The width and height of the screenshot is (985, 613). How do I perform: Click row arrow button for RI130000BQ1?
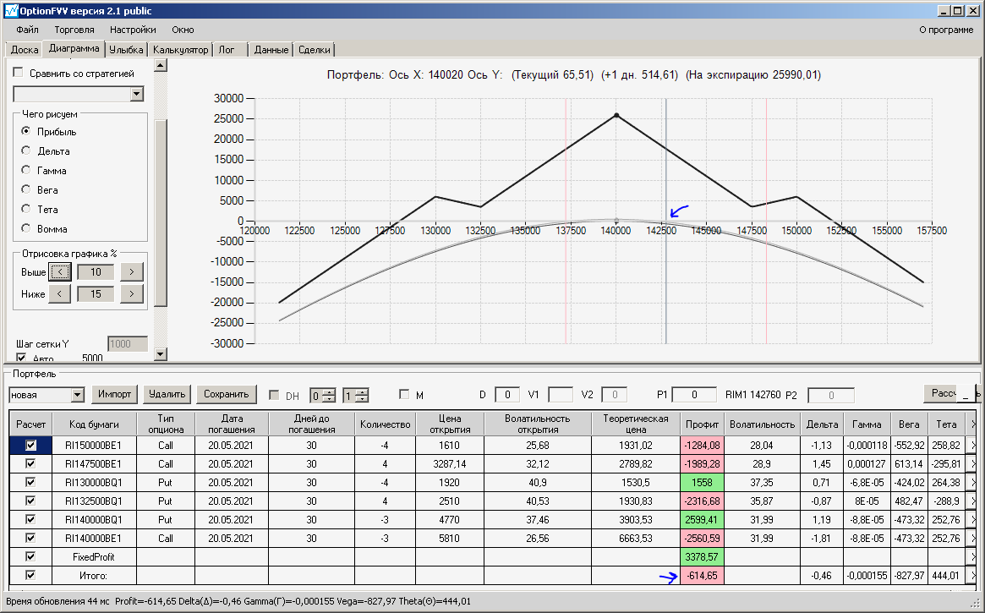click(x=972, y=482)
